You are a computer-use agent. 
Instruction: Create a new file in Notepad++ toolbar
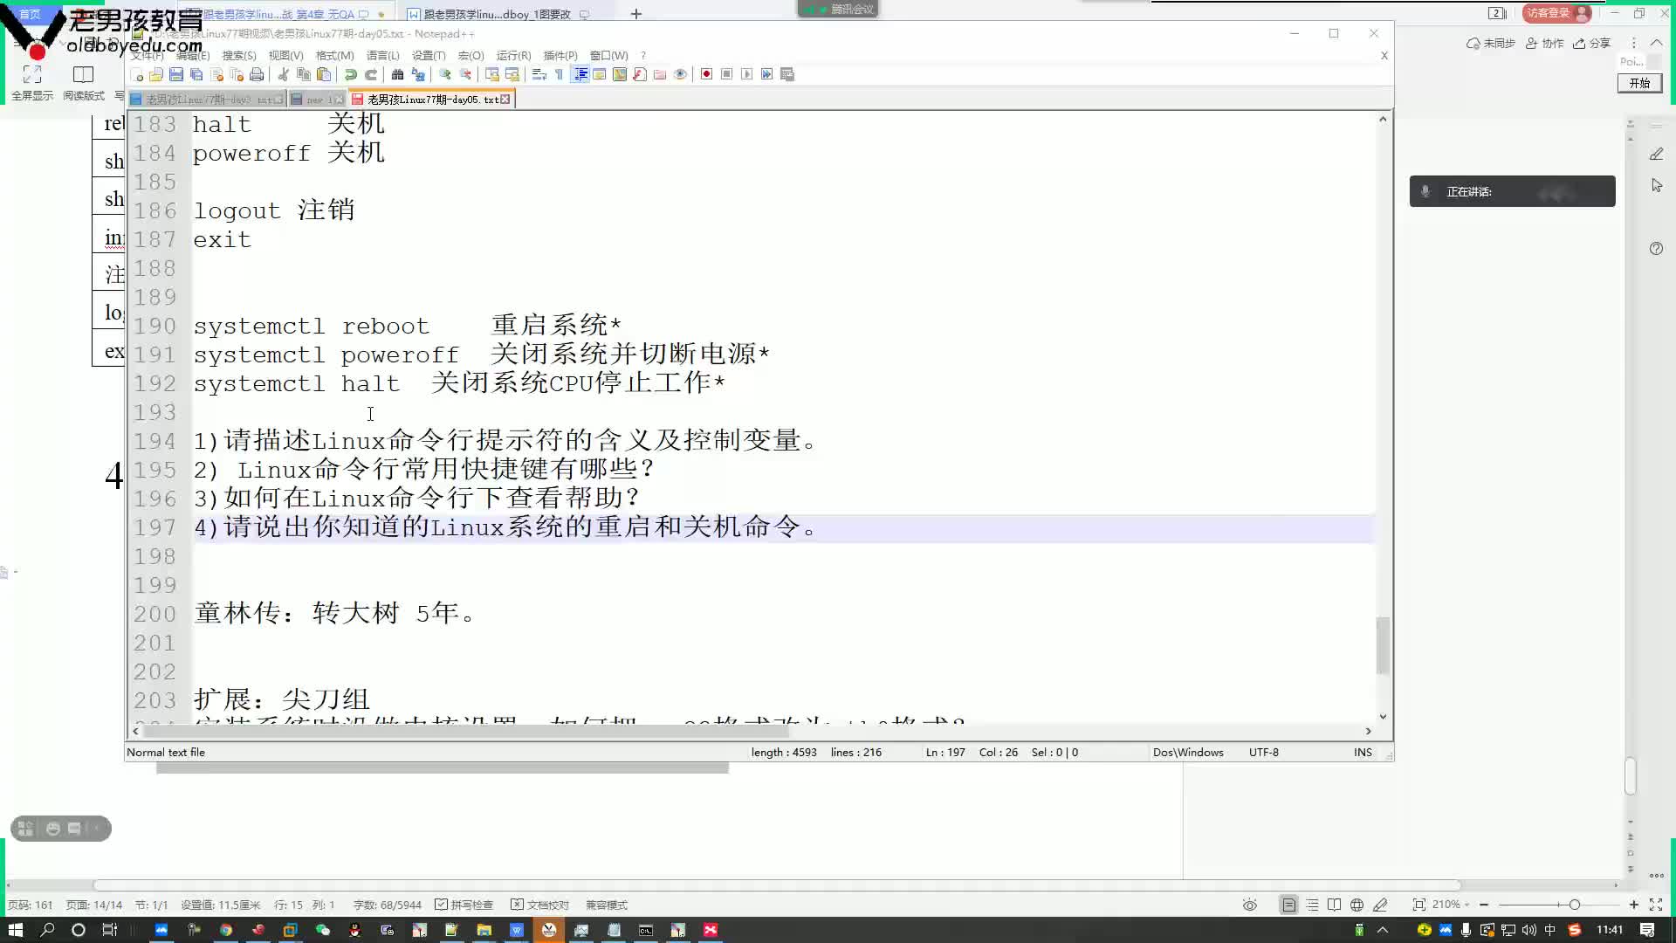136,74
